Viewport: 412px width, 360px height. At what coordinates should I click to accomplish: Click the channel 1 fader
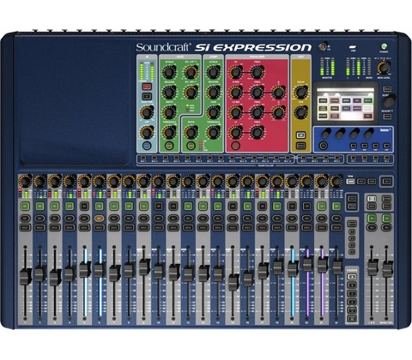[x=25, y=276]
